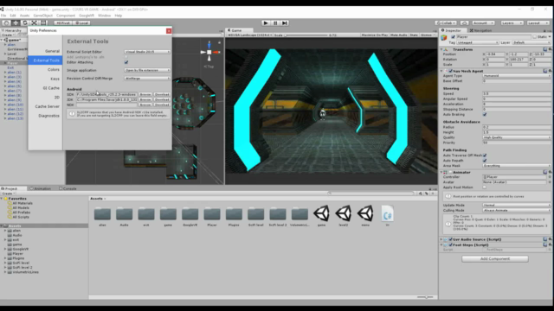Select the 'game' Unity scene asset icon

[x=321, y=213]
